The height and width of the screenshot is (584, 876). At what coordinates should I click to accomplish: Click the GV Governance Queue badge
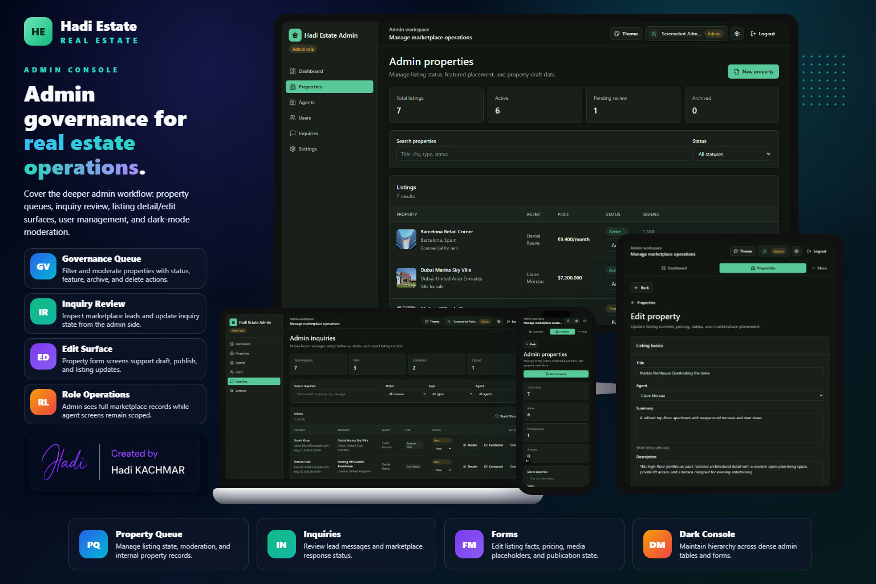click(x=43, y=266)
